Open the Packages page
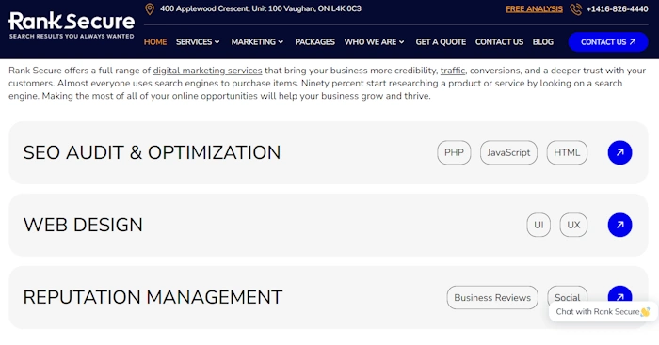This screenshot has width=659, height=345. (314, 42)
